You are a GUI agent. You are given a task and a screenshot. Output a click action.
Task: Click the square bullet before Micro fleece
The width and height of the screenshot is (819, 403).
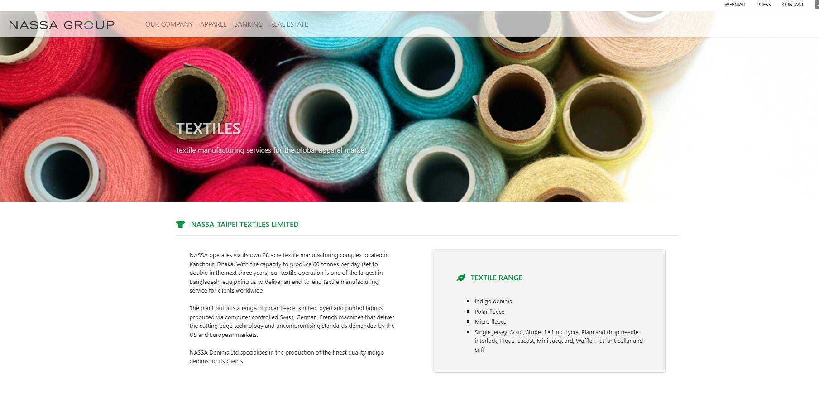pos(468,321)
